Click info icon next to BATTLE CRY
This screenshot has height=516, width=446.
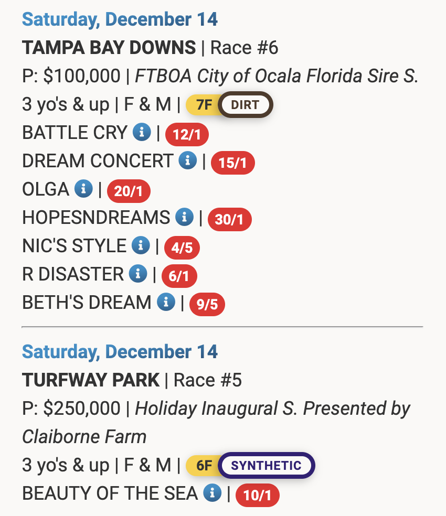[142, 133]
